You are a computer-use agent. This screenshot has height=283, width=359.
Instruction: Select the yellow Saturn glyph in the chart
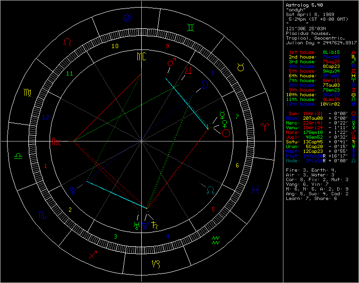pos(154,225)
